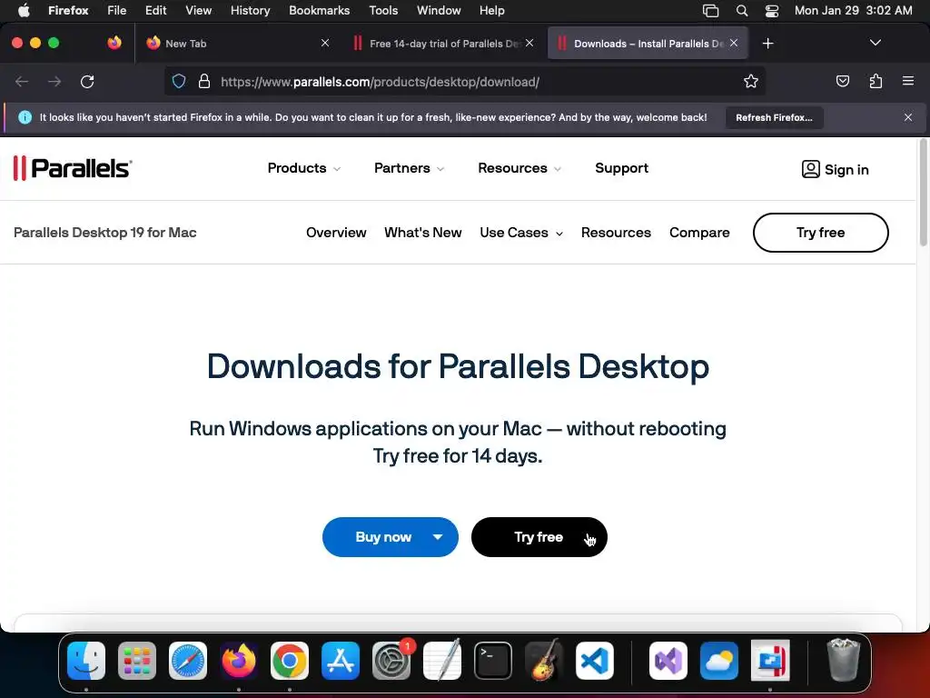The image size is (930, 698).
Task: Expand the Partners menu
Action: click(409, 168)
